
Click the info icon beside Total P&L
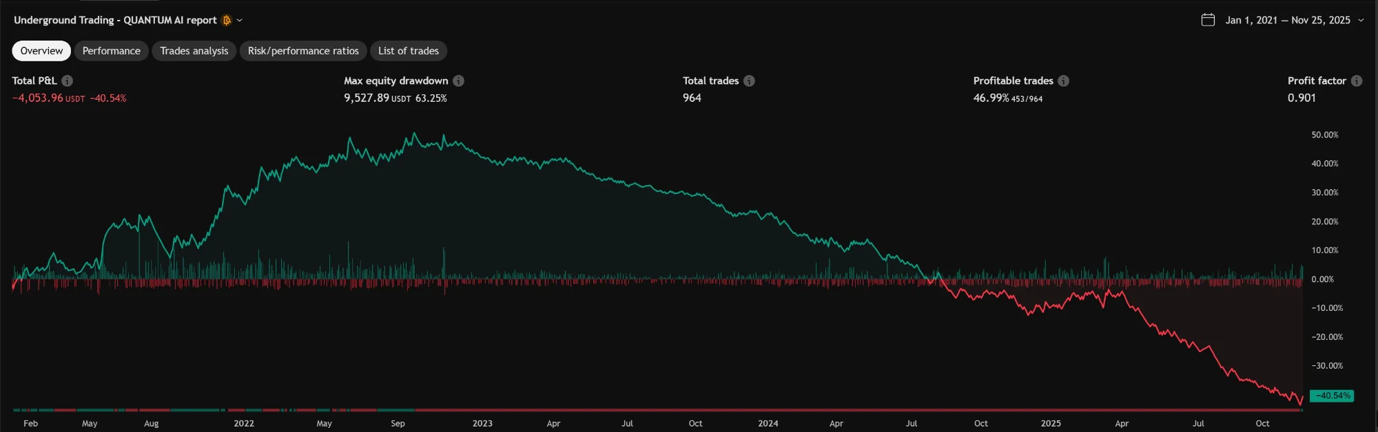[68, 81]
